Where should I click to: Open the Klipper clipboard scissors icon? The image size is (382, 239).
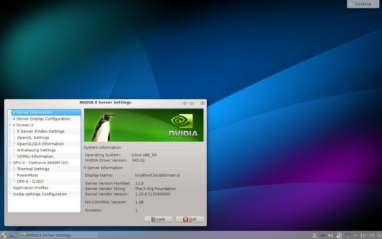pos(315,236)
